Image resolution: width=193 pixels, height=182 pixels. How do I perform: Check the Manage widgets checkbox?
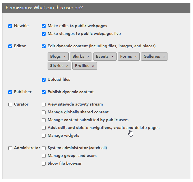pos(44,136)
